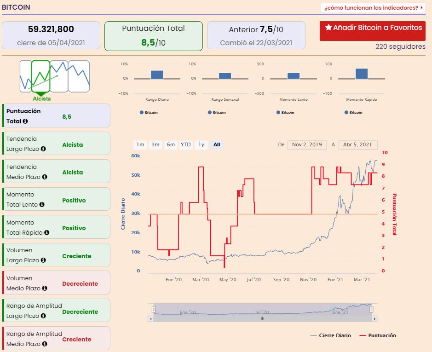Click the 220 seguidores text
This screenshot has height=352, width=432.
pos(400,46)
